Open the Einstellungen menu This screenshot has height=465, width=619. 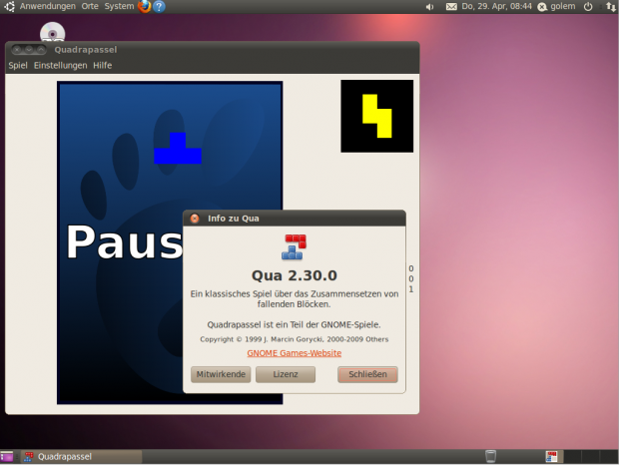(60, 65)
